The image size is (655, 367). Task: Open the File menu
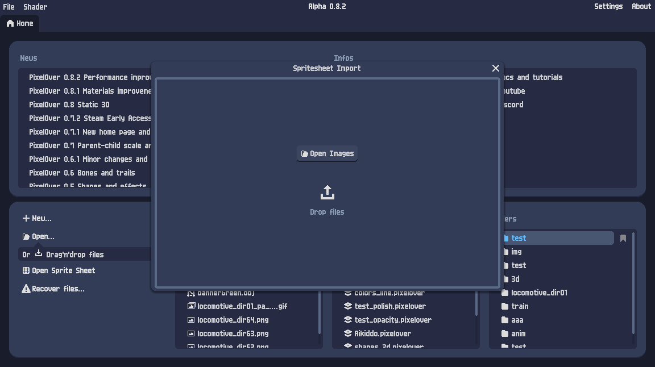coord(9,7)
